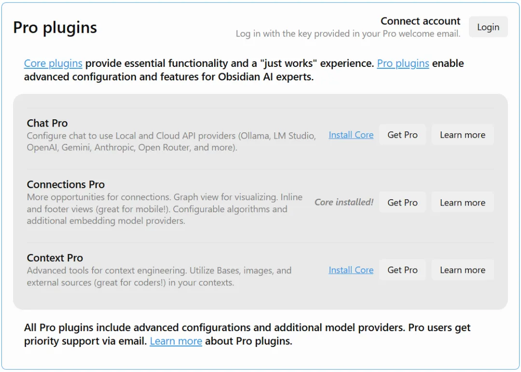Click the Context Pro title

[55, 258]
